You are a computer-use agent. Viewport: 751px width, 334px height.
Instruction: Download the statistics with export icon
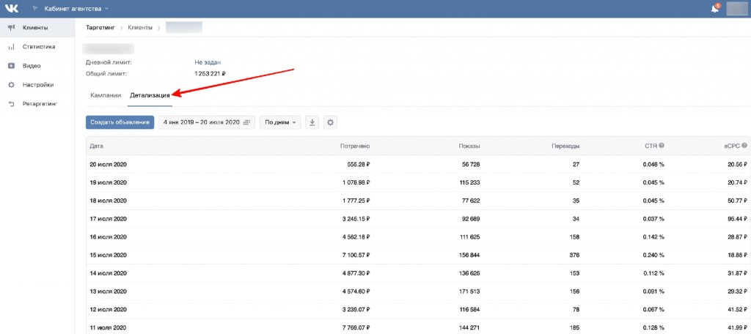point(312,122)
